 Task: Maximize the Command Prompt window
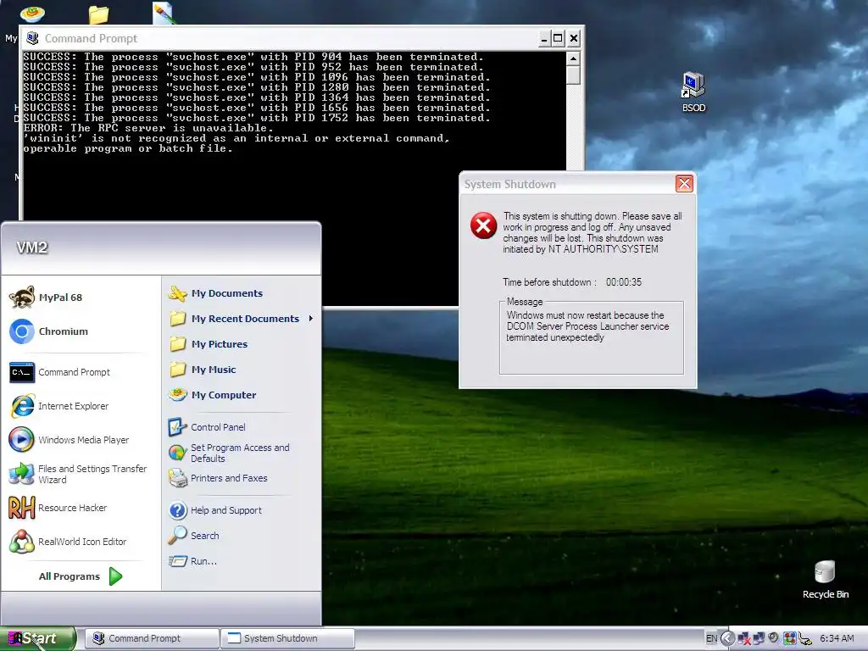click(x=558, y=38)
